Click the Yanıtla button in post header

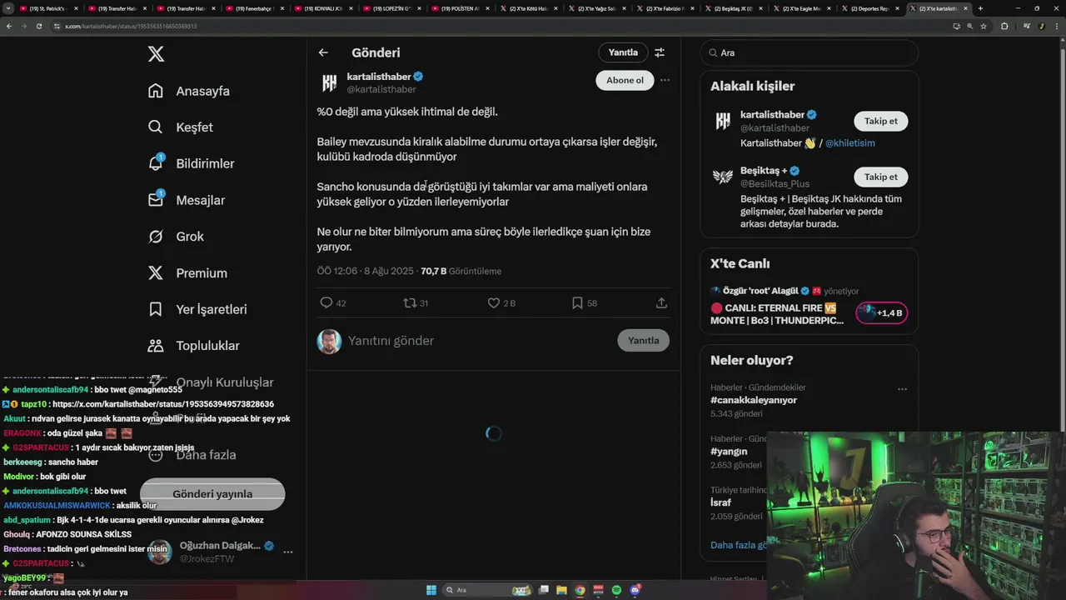[x=623, y=52]
